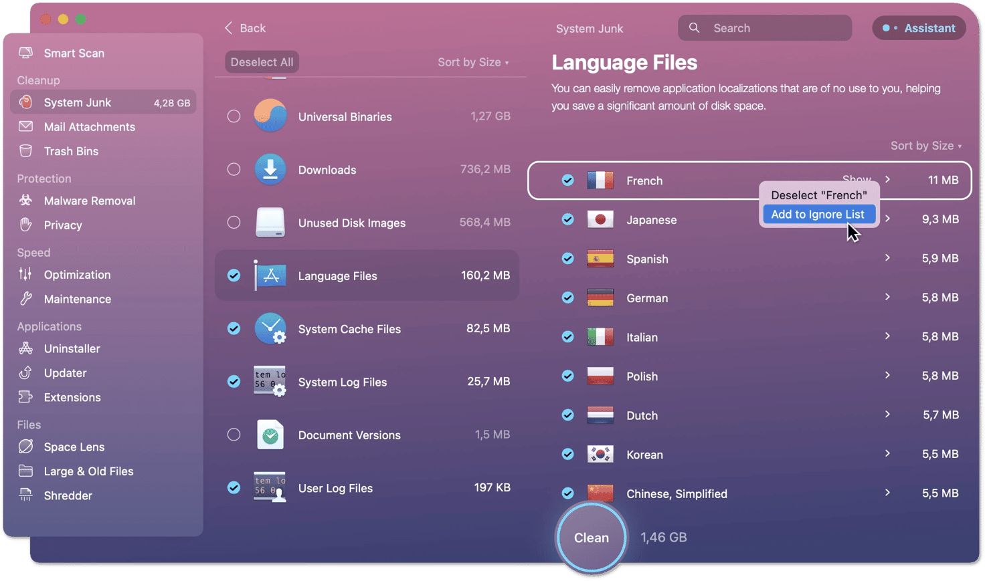
Task: Click the Document Versions icon
Action: (x=270, y=435)
